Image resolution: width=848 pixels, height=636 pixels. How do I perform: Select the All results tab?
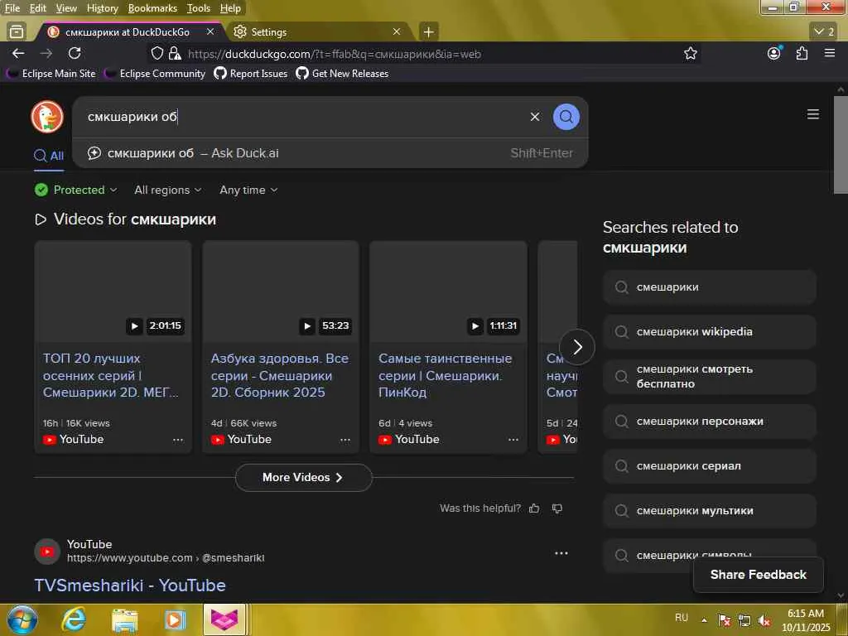pyautogui.click(x=49, y=156)
